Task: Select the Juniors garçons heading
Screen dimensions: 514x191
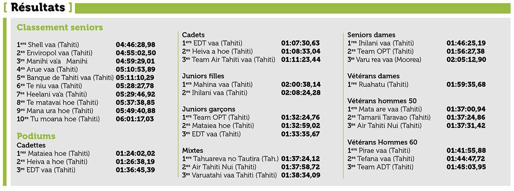Action: 208,109
